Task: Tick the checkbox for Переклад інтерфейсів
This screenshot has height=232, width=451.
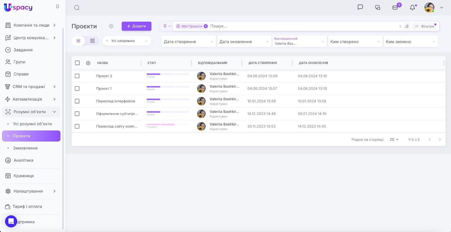Action: pyautogui.click(x=77, y=101)
